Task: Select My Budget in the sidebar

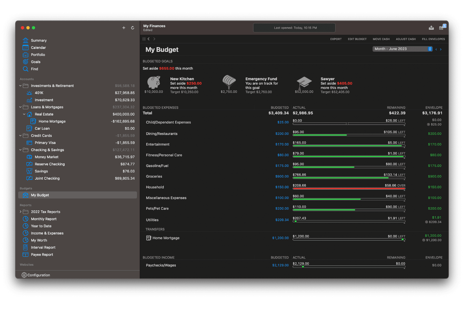Action: pyautogui.click(x=78, y=195)
